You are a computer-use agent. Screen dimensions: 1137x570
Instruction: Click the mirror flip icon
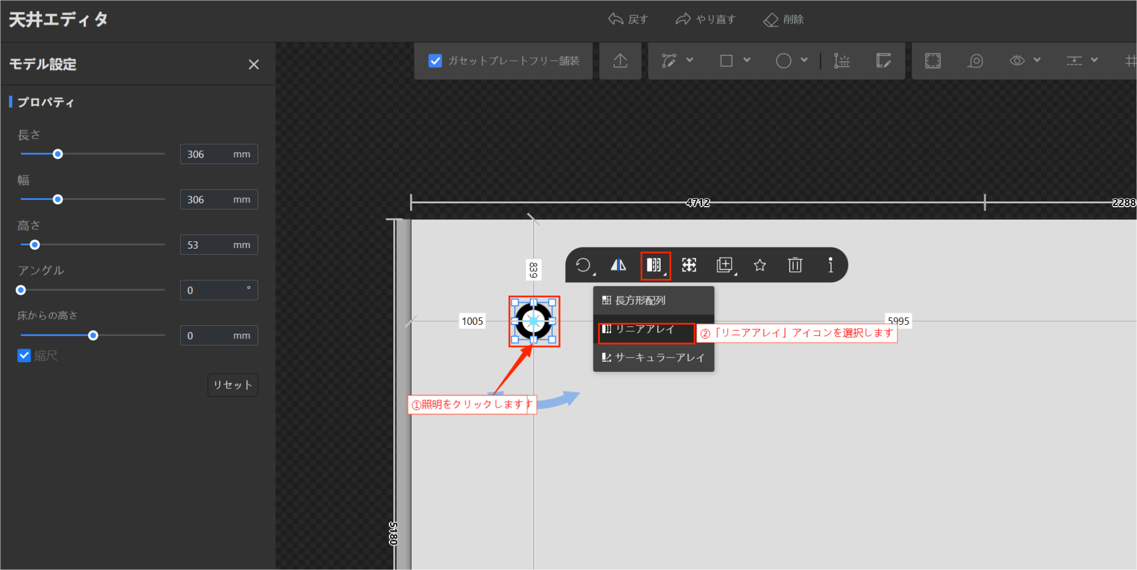click(619, 265)
